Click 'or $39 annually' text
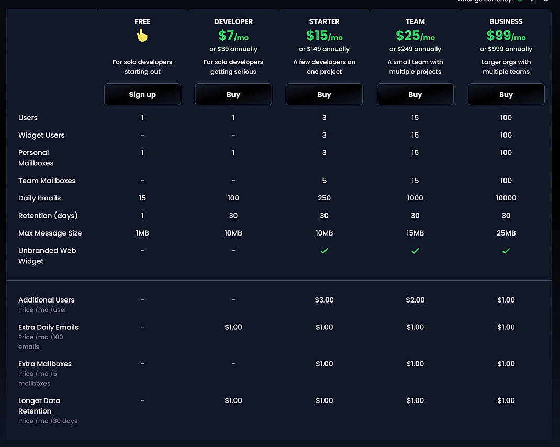The height and width of the screenshot is (447, 560). pos(233,49)
